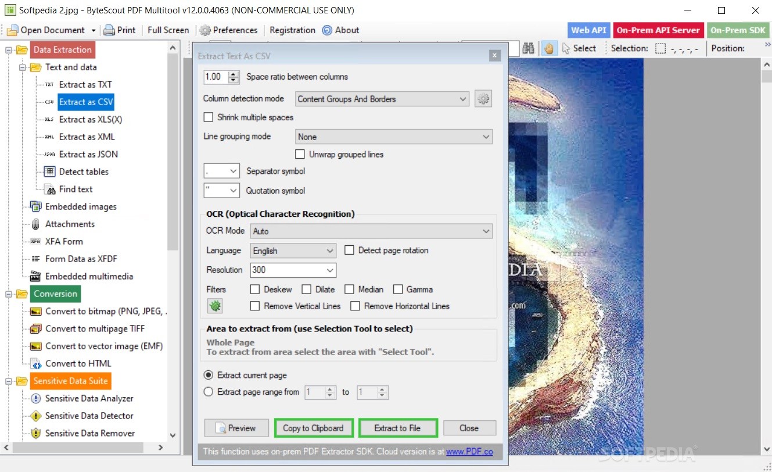772x472 pixels.
Task: Click the On-Prem API Server button
Action: [x=658, y=30]
